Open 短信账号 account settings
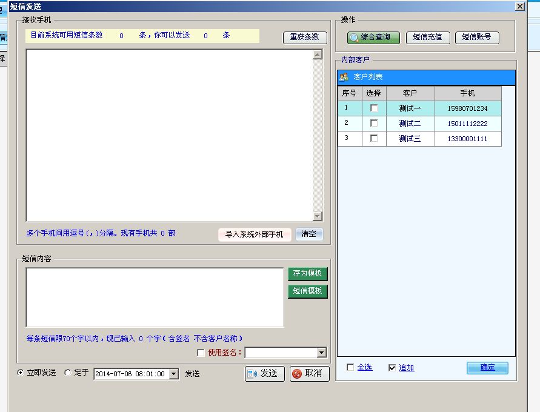The width and height of the screenshot is (540, 412). click(x=476, y=38)
